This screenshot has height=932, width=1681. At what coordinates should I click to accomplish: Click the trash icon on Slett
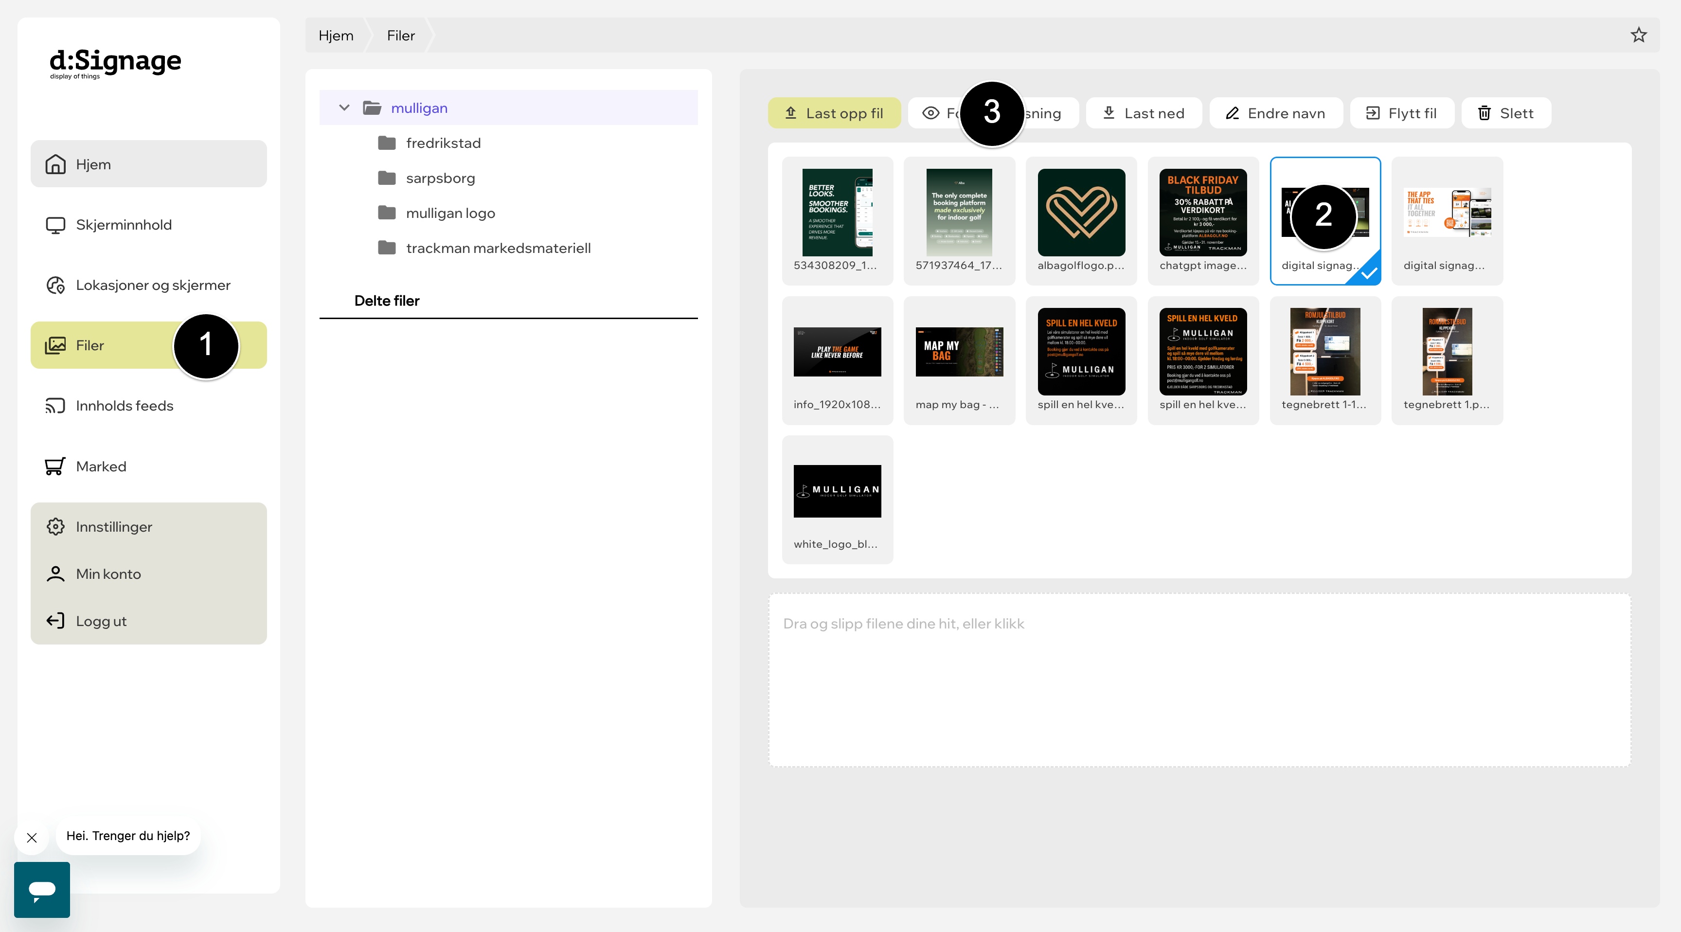pyautogui.click(x=1484, y=113)
